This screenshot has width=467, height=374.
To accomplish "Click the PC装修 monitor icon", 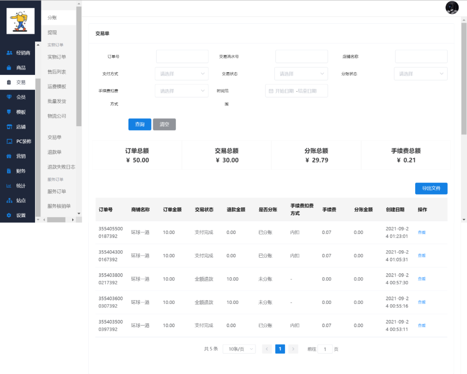I will (x=9, y=141).
